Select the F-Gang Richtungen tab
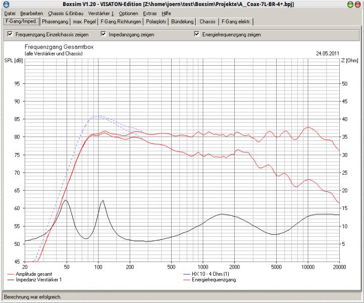Image resolution: width=364 pixels, height=303 pixels. click(120, 22)
